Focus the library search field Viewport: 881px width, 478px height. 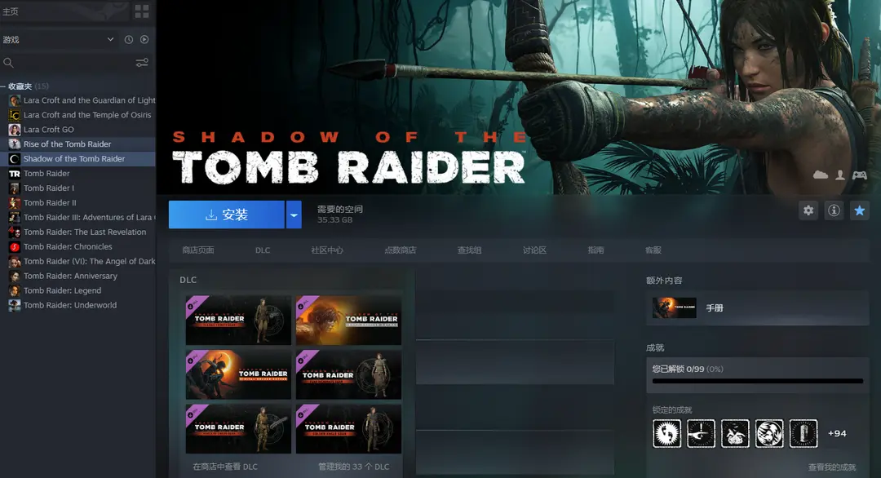[68, 62]
